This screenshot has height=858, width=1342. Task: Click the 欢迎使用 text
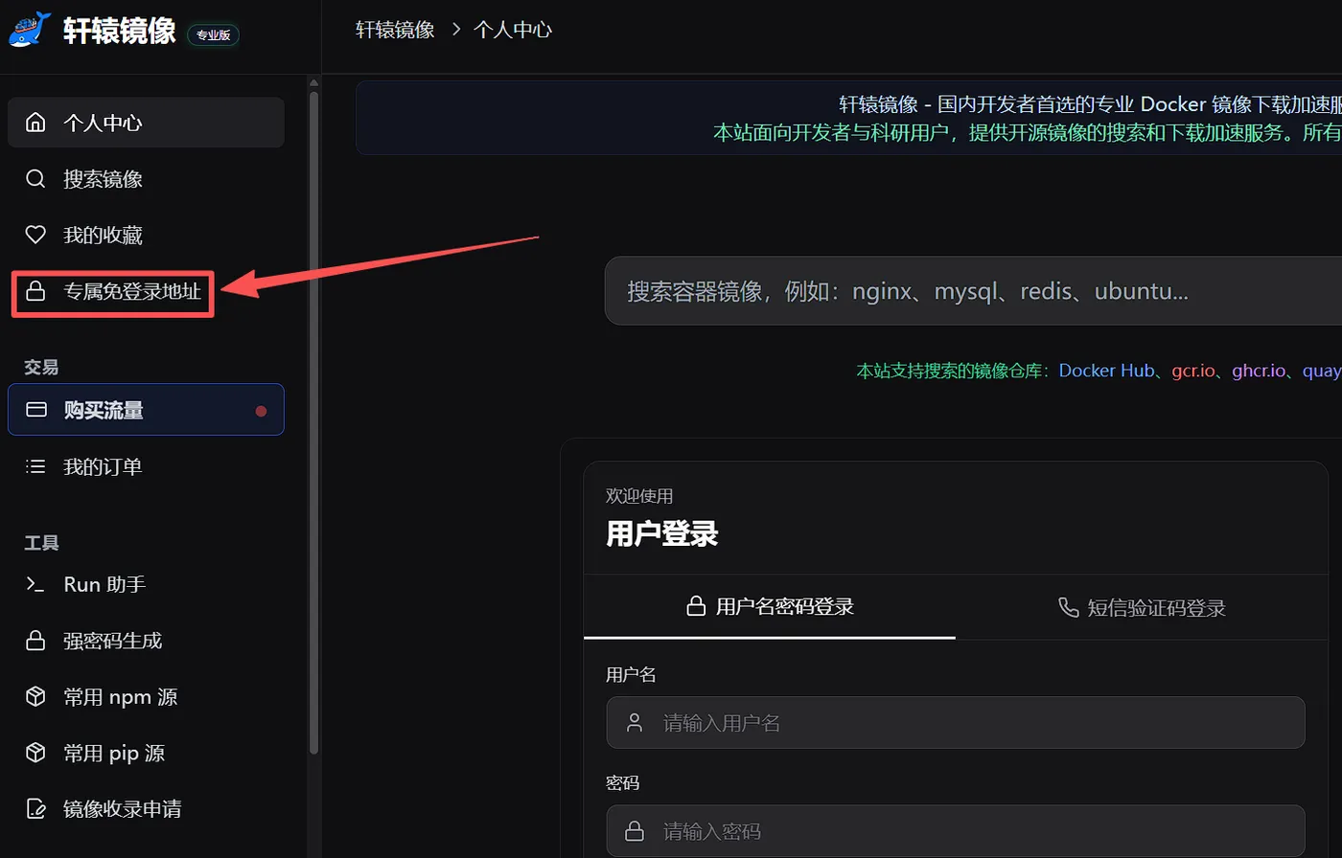639,496
